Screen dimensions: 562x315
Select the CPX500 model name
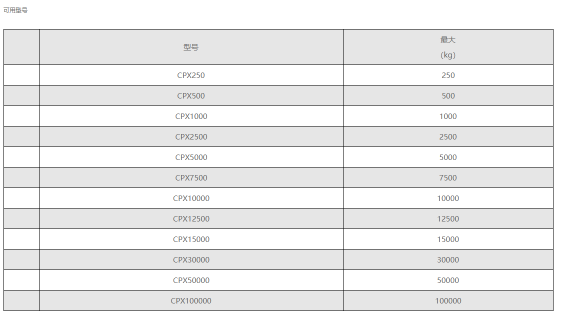(x=191, y=96)
